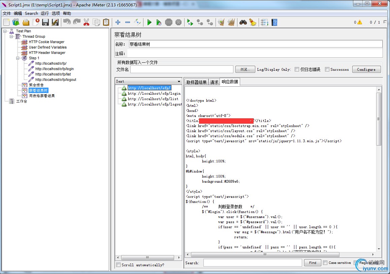Select User Defined Variables in tree
Viewport: 390px width, 274px height.
point(48,47)
